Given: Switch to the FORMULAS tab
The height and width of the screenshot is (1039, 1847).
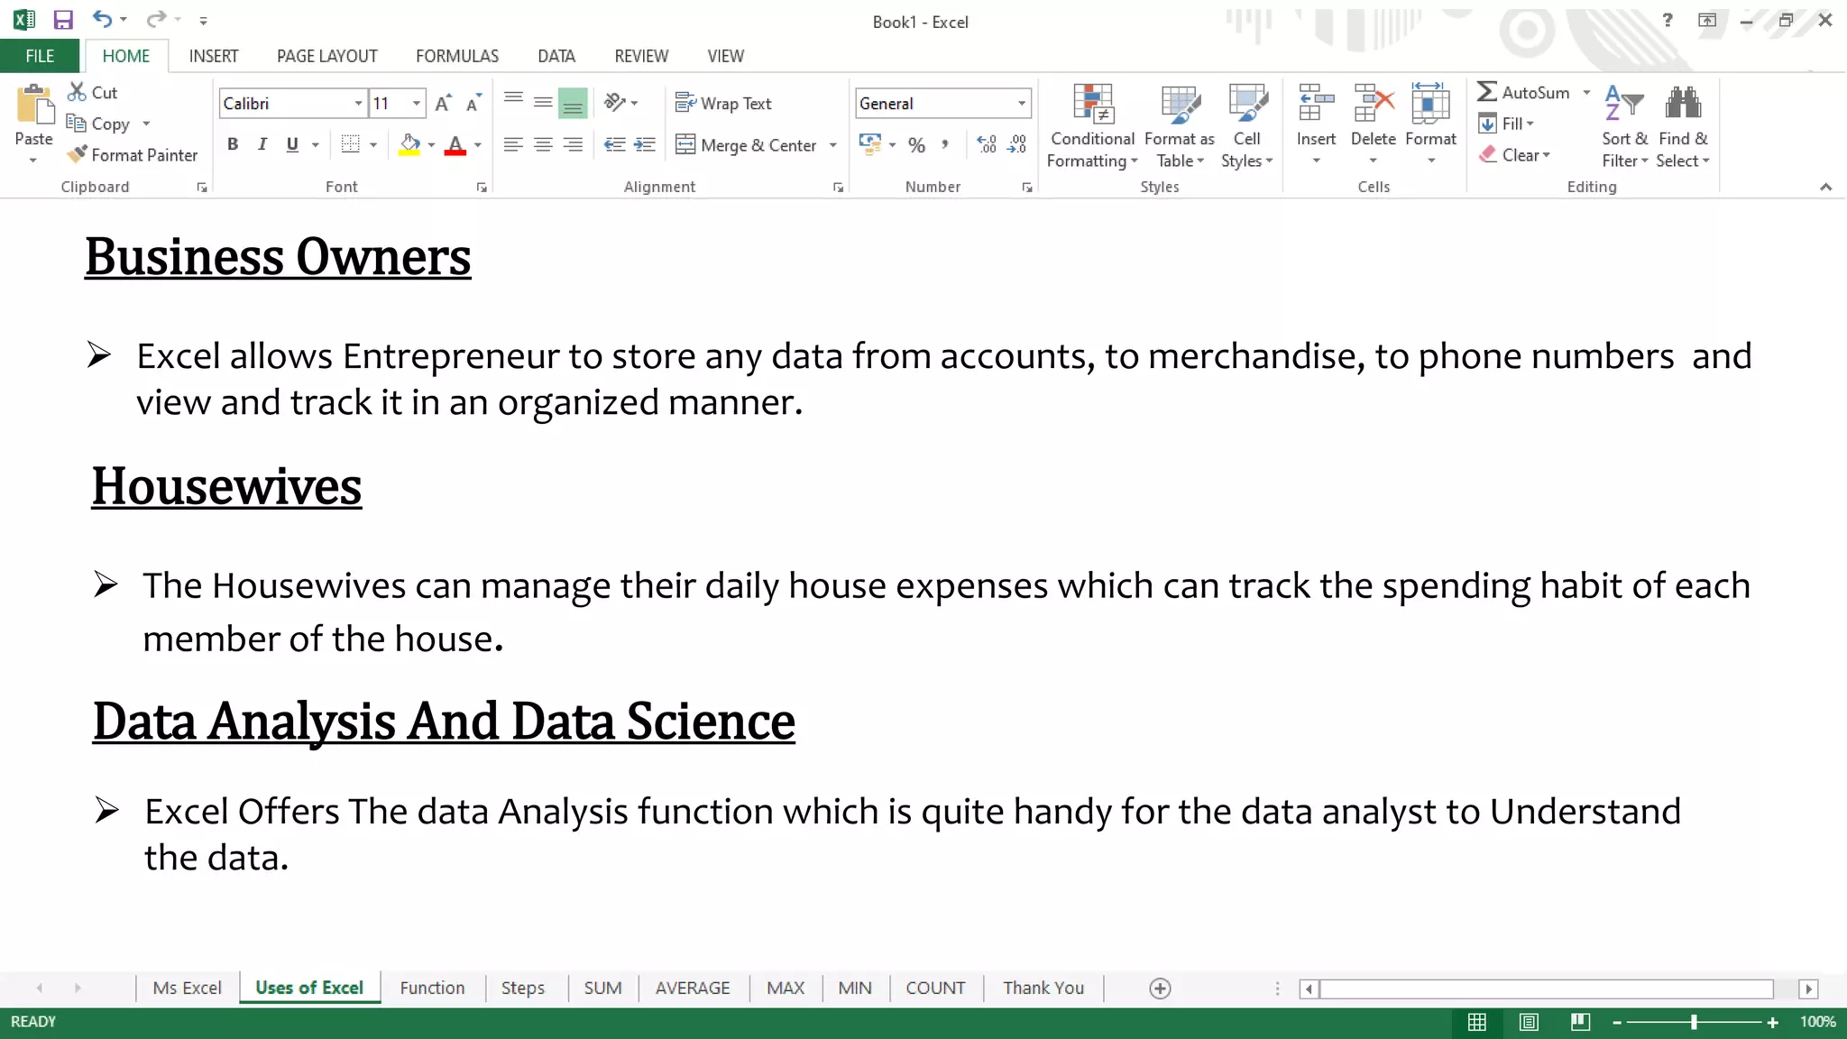Looking at the screenshot, I should (457, 56).
